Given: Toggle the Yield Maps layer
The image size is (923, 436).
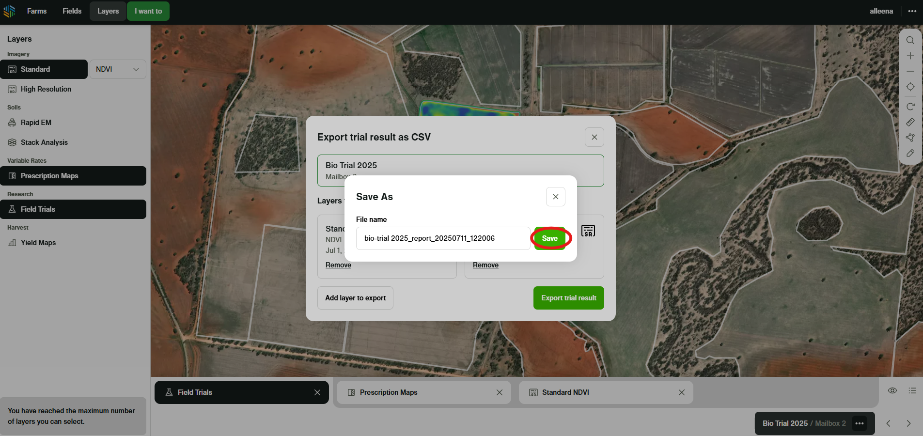Looking at the screenshot, I should click(x=38, y=243).
